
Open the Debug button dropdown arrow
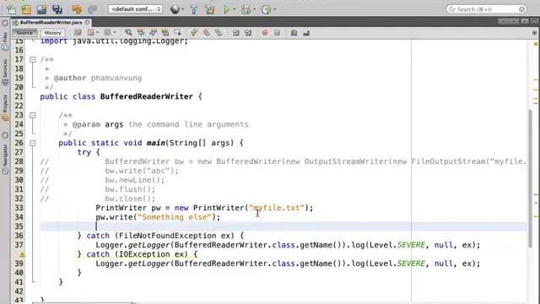click(x=255, y=9)
